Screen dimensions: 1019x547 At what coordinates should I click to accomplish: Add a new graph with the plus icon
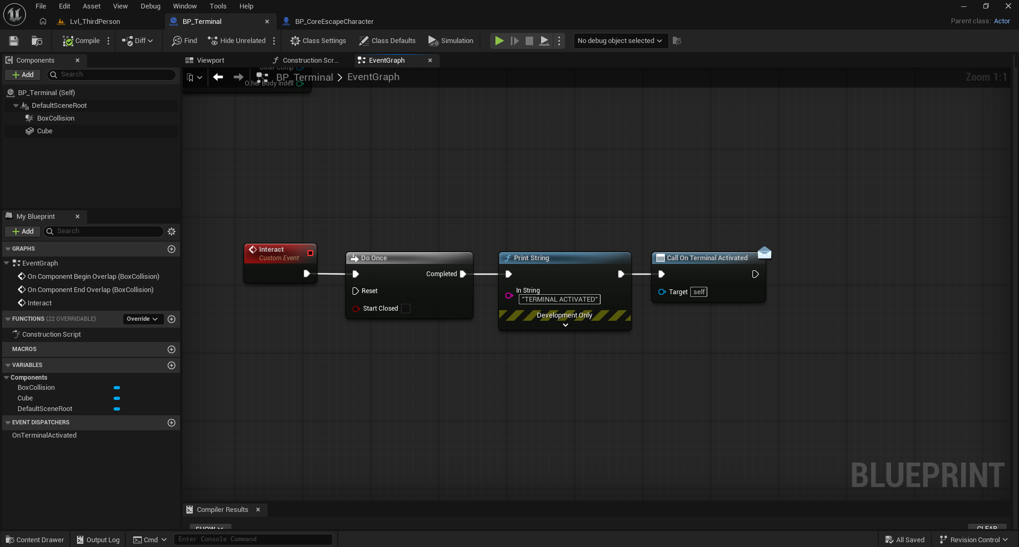click(172, 249)
